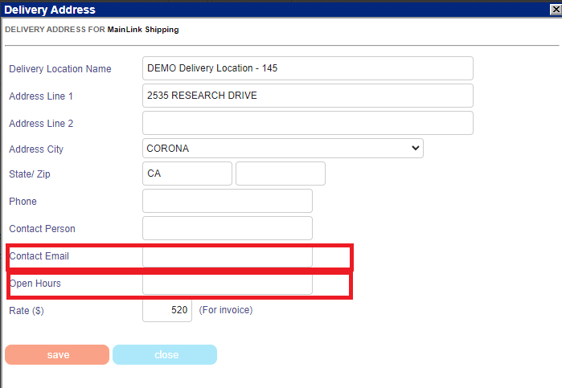Select the empty Address Line 2 field
562x388 pixels.
click(307, 123)
